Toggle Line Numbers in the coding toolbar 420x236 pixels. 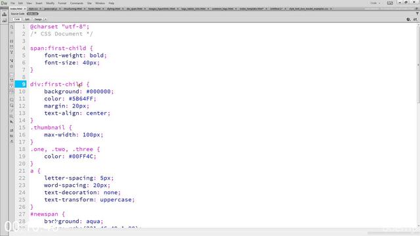[12, 75]
